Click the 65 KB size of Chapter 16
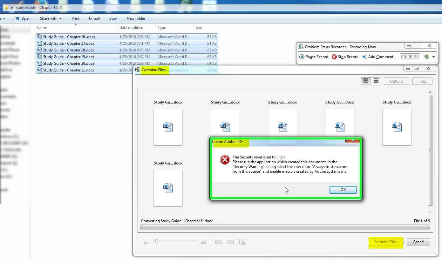Viewport: 442px width, 261px height. click(212, 37)
